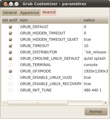Select the GRUB_HIDDEN_TIMEOUT name cell
This screenshot has width=110, height=119.
coord(51,33)
